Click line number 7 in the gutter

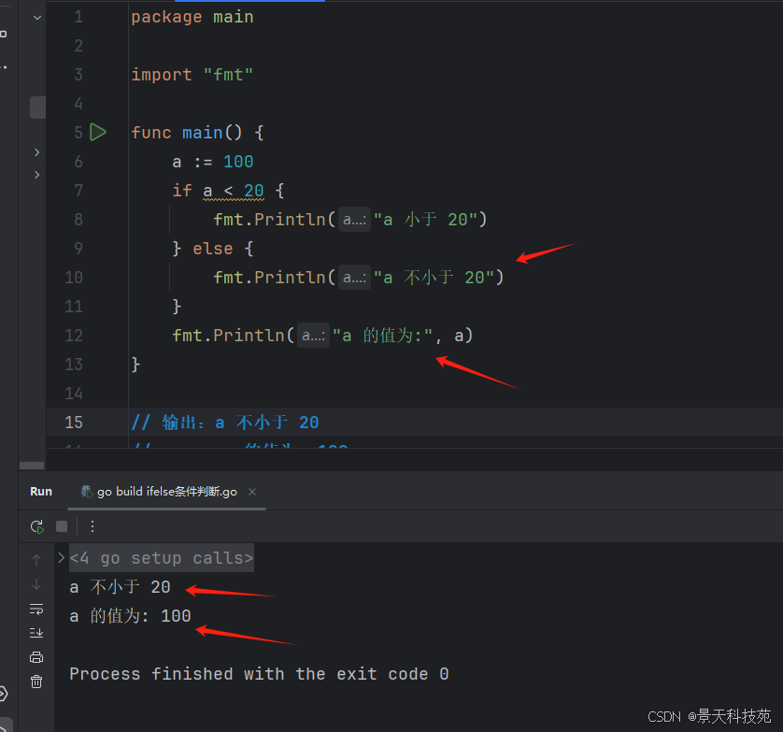click(78, 191)
